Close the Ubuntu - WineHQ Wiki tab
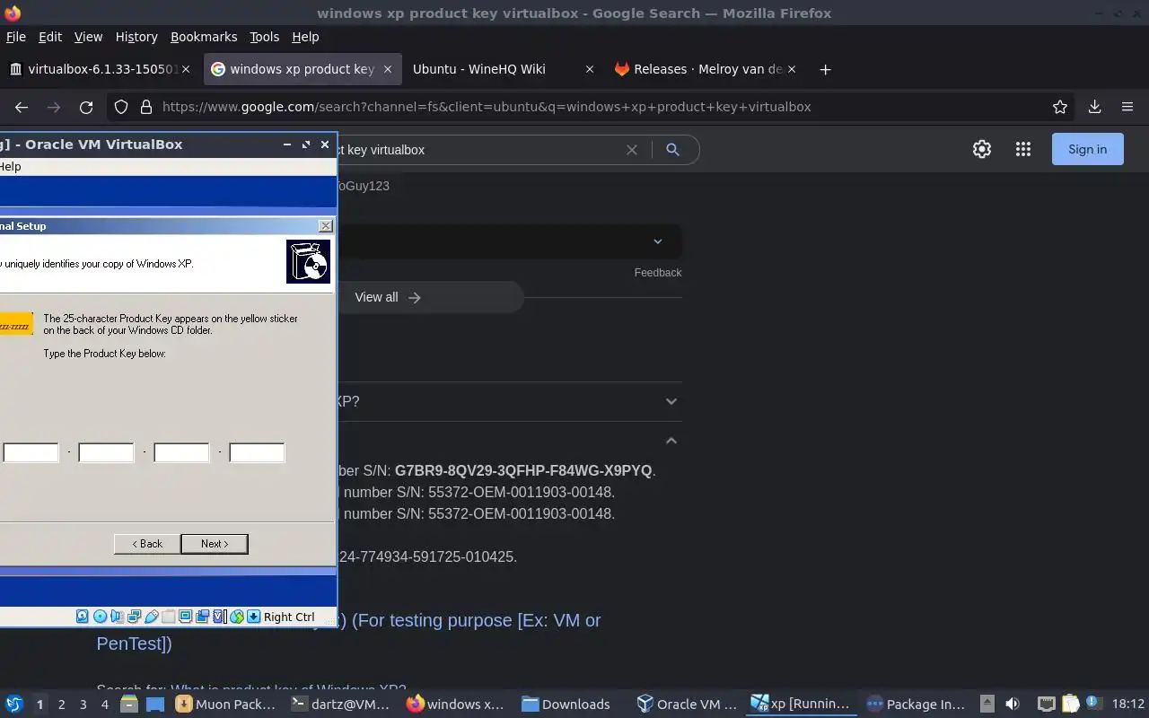 coord(590,69)
